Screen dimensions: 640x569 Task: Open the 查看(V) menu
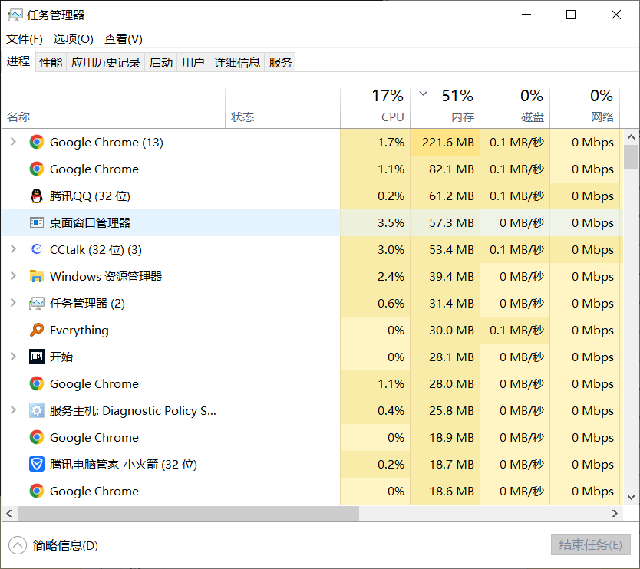(124, 39)
